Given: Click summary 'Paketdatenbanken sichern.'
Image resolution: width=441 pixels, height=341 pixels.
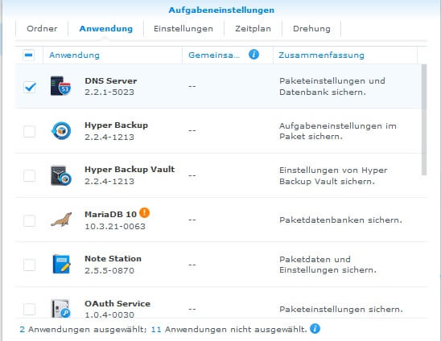Looking at the screenshot, I should (340, 220).
